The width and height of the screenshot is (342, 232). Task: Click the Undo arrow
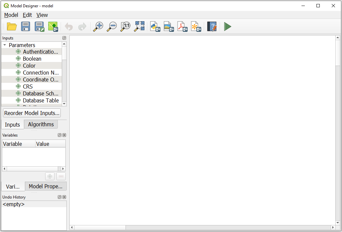click(x=69, y=27)
